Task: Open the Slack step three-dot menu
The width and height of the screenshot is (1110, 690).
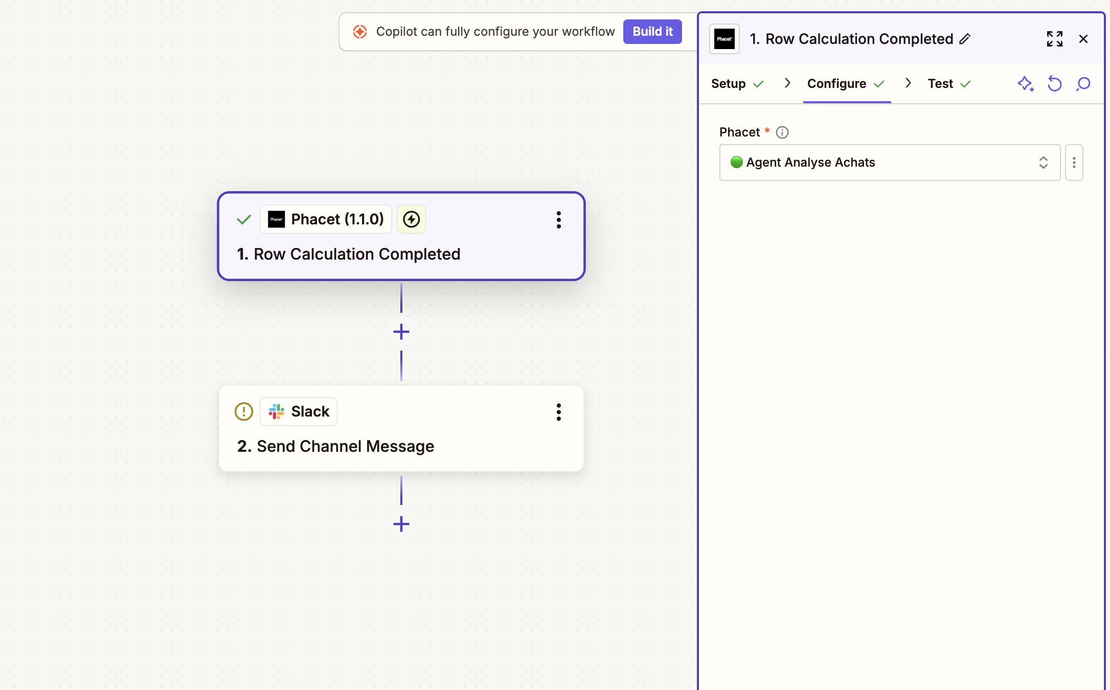Action: [558, 412]
